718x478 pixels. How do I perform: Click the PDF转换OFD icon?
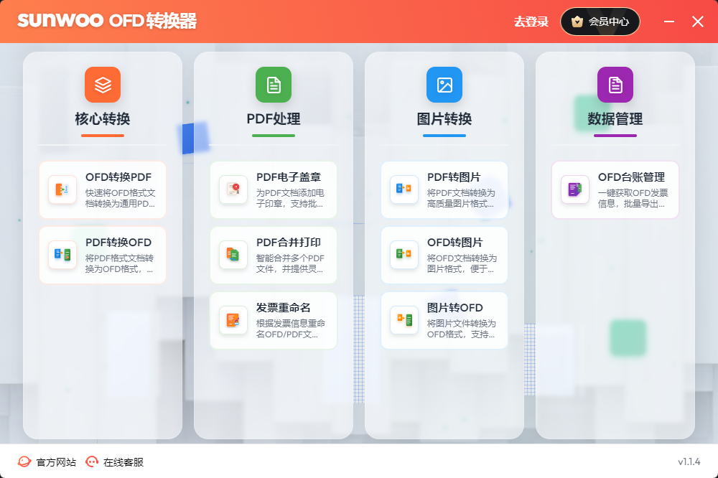click(x=62, y=255)
